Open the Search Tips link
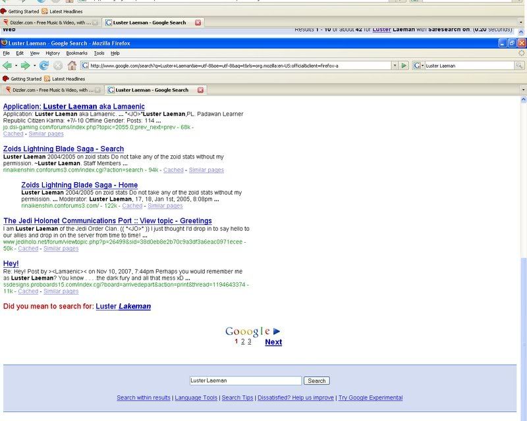The height and width of the screenshot is (421, 527). [x=237, y=397]
